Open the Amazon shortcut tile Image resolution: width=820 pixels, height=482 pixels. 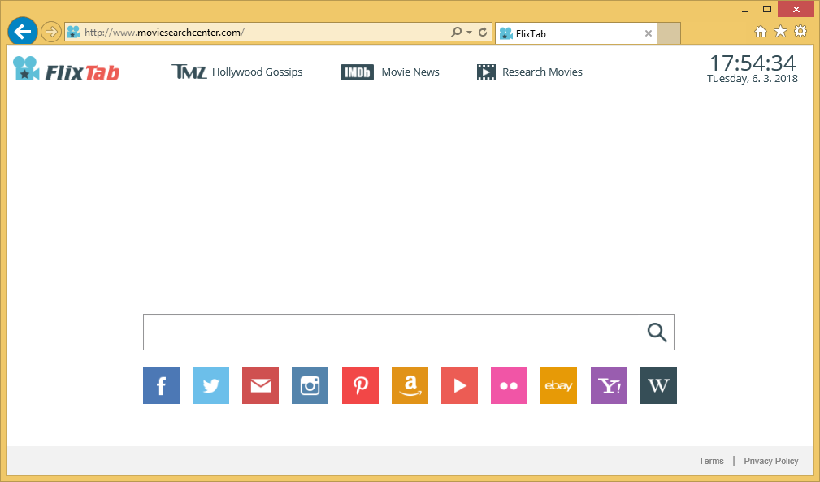pos(410,385)
